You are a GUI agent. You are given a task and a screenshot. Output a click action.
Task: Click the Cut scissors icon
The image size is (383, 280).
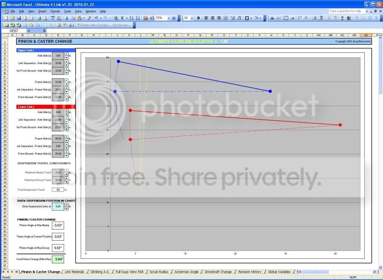[x=67, y=18]
